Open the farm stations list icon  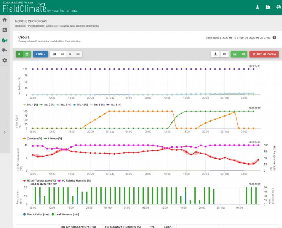click(x=268, y=7)
